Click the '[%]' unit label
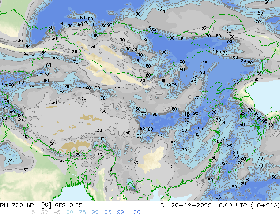The image size is (280, 216). (46, 205)
